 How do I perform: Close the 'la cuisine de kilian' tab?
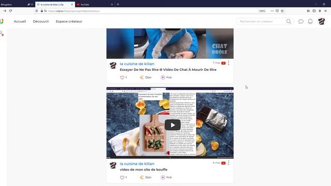click(72, 4)
